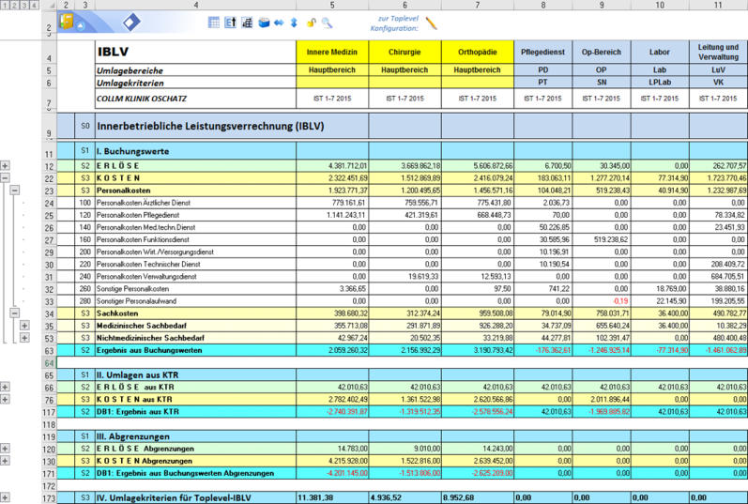
Task: Click the blue box icon in toolbar
Action: tap(264, 22)
